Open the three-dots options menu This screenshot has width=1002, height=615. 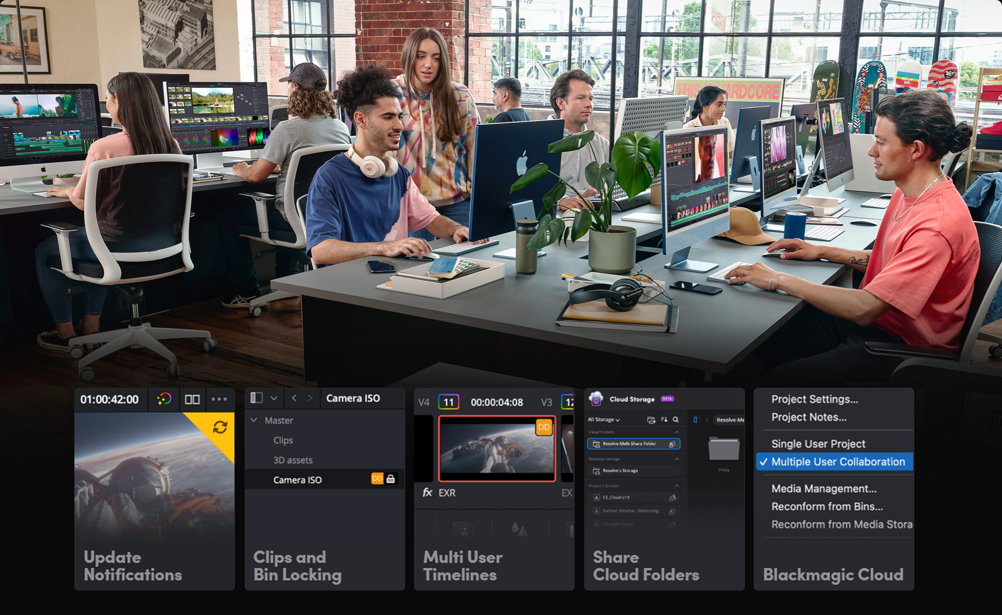click(219, 399)
